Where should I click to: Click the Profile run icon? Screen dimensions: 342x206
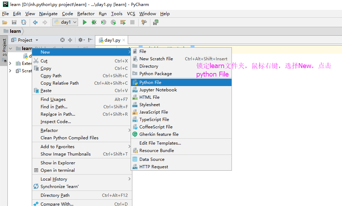click(113, 22)
